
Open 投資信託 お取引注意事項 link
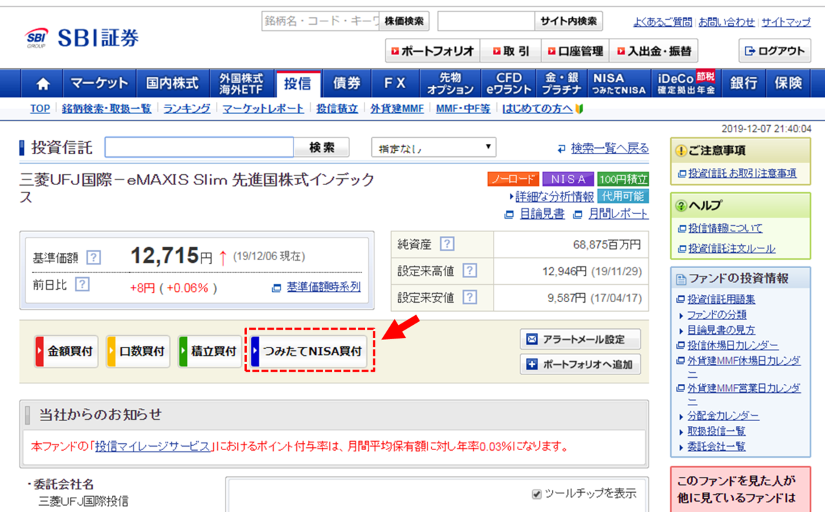tap(742, 173)
